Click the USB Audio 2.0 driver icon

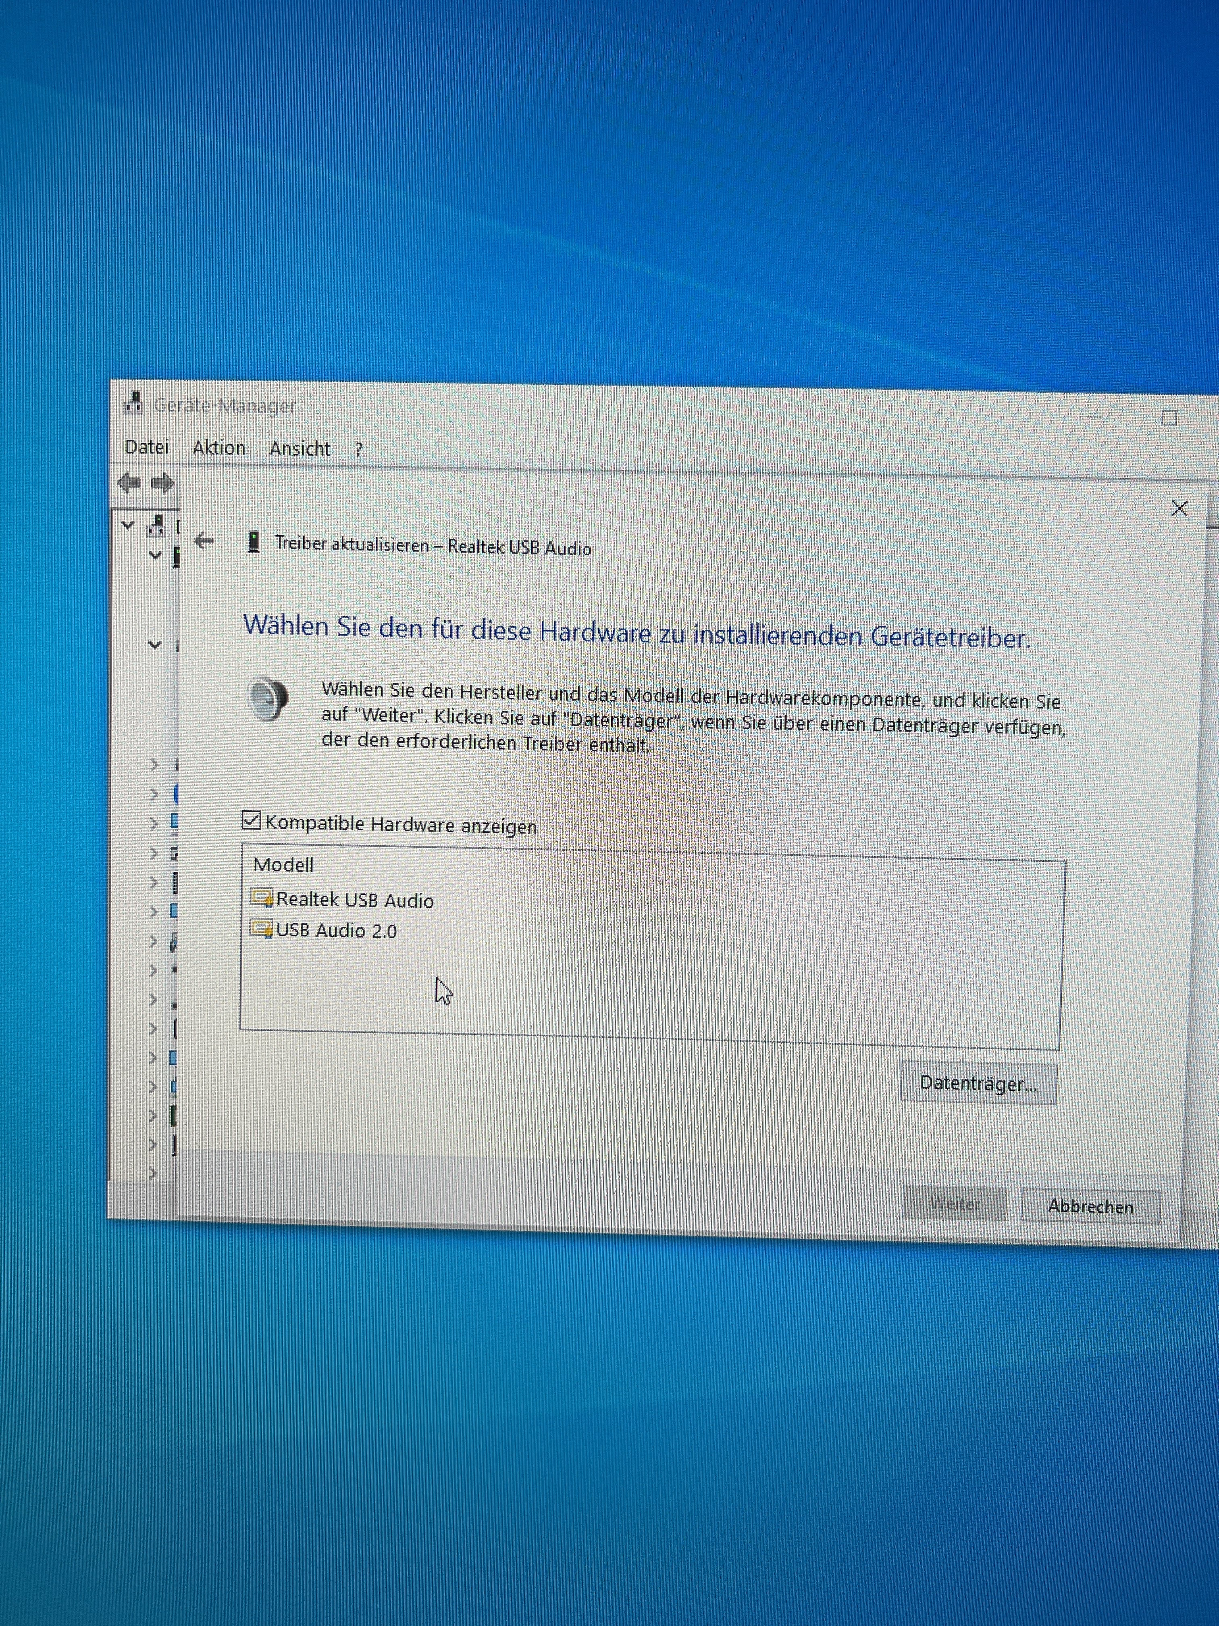(x=261, y=928)
